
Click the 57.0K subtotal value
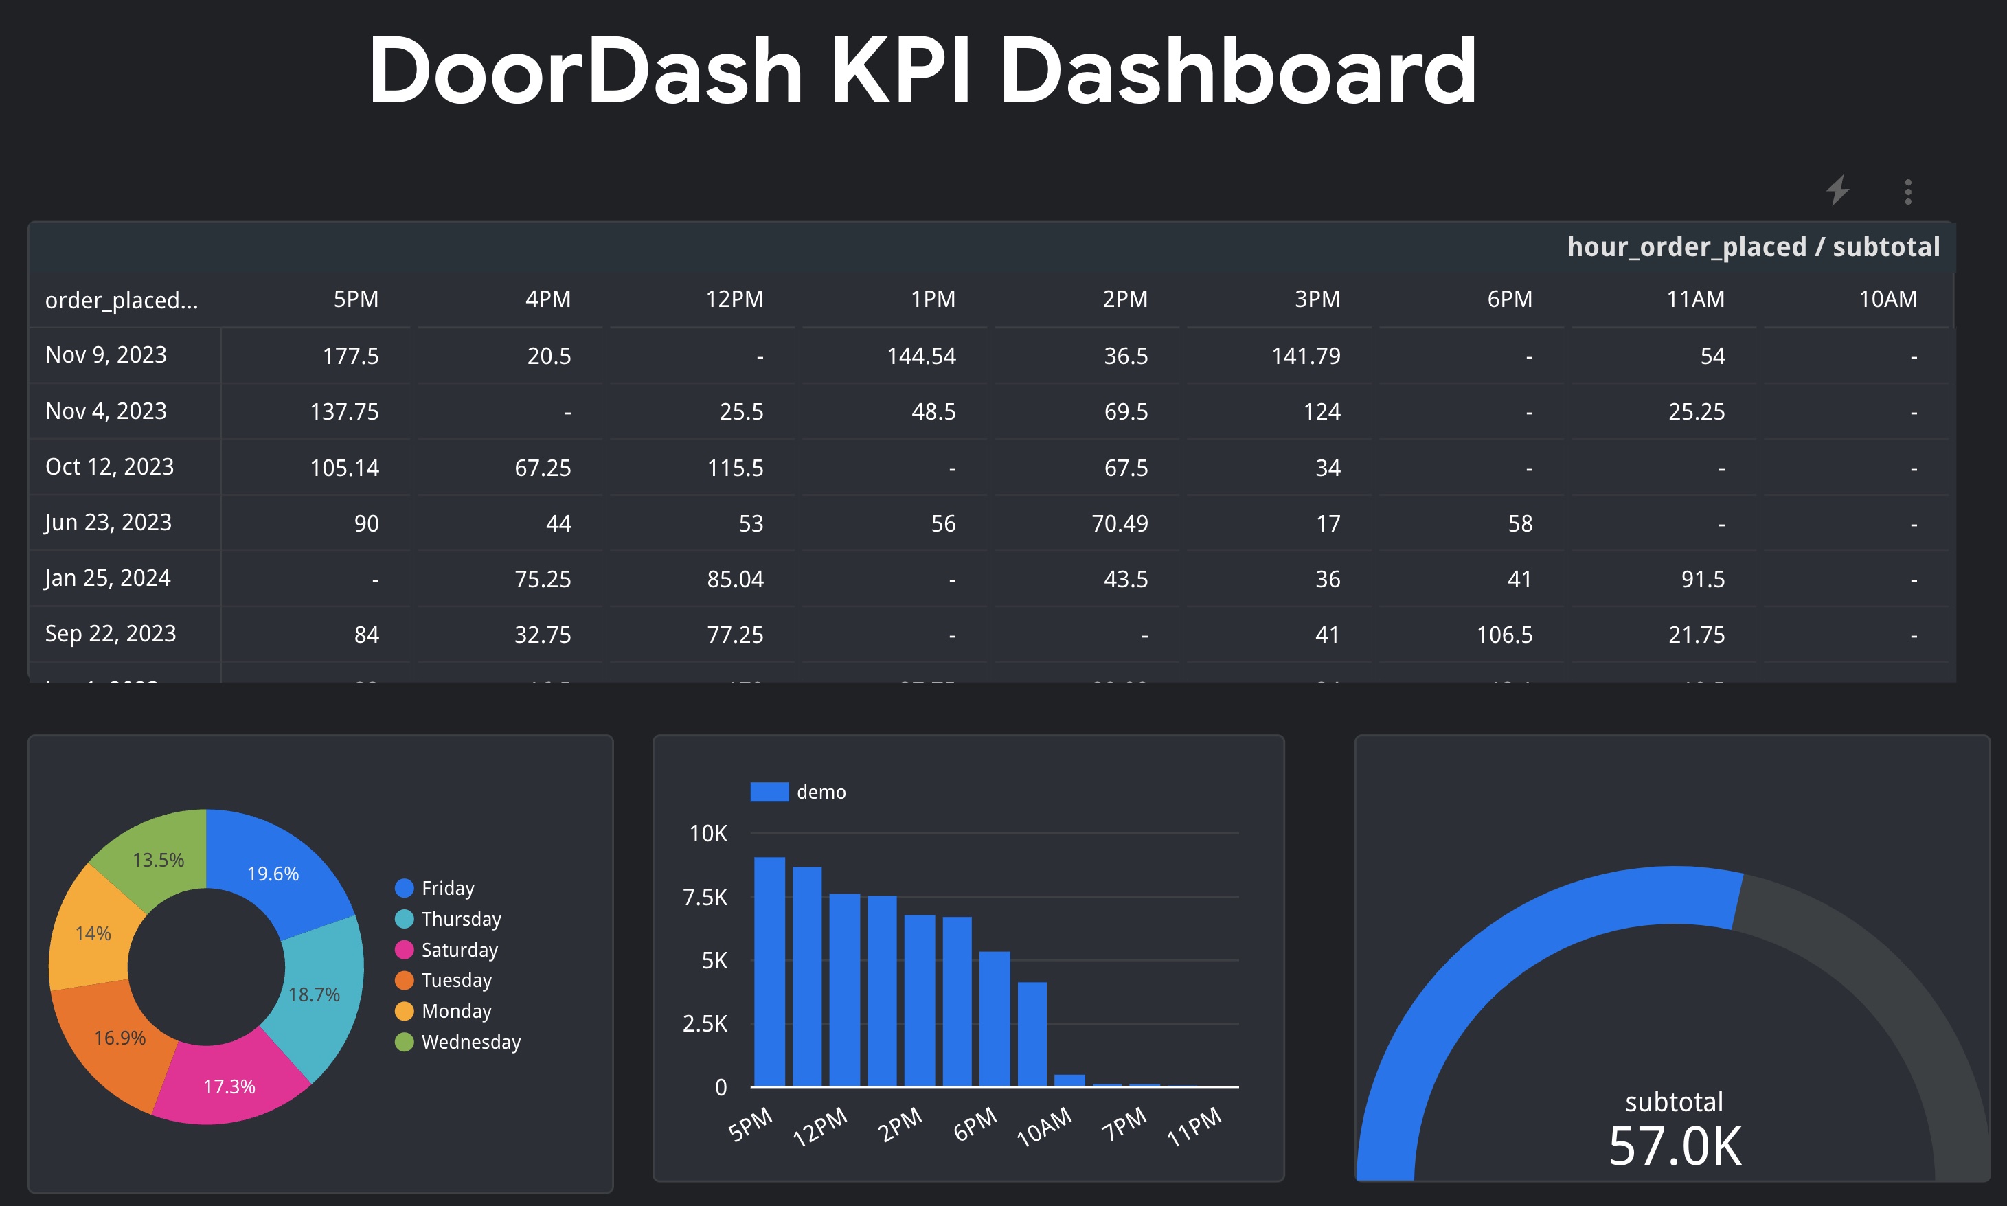tap(1675, 1146)
